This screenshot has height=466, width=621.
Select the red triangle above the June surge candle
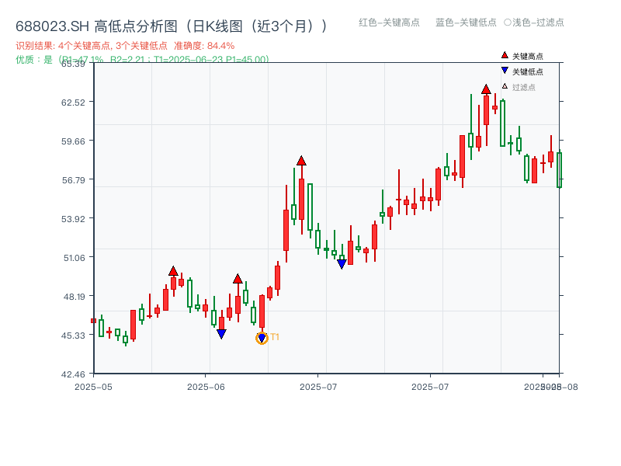(x=301, y=160)
